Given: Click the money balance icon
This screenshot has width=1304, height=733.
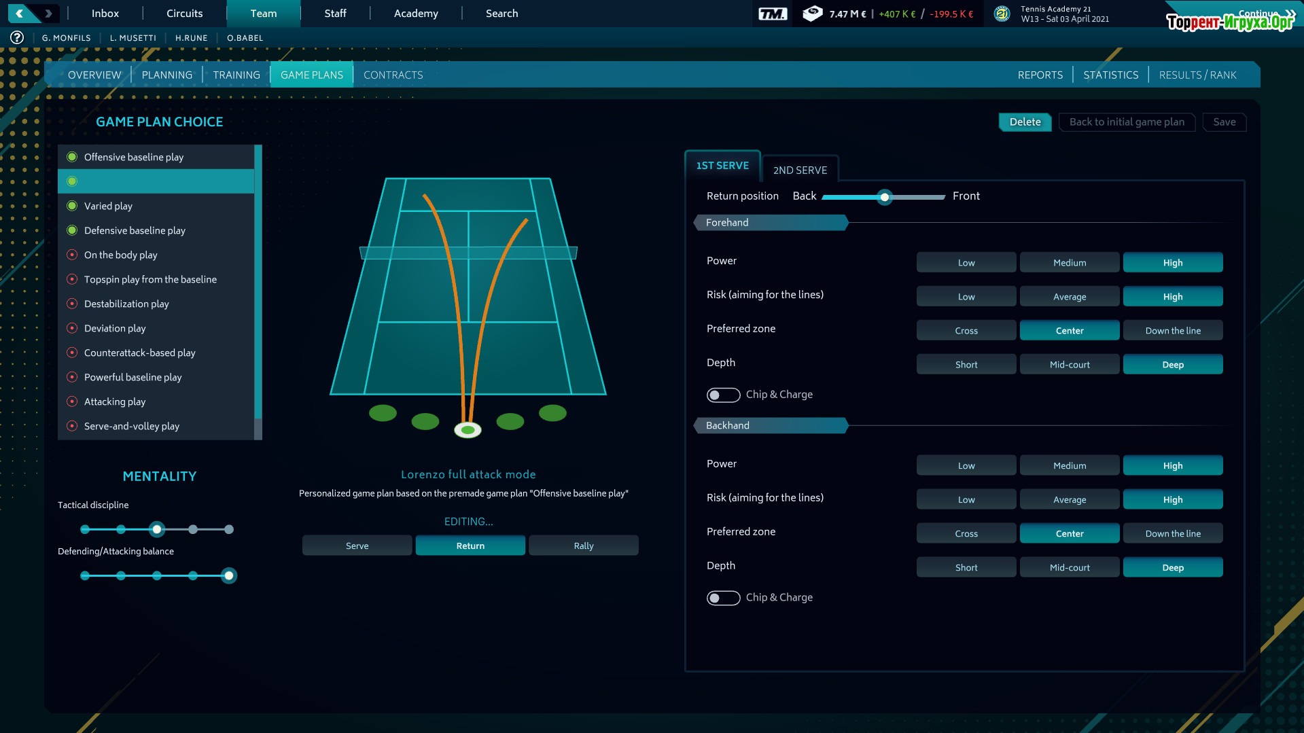Looking at the screenshot, I should pos(812,14).
